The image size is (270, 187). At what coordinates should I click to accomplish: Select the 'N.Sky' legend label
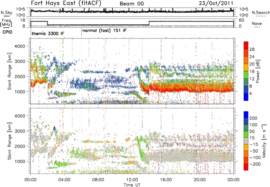point(6,12)
